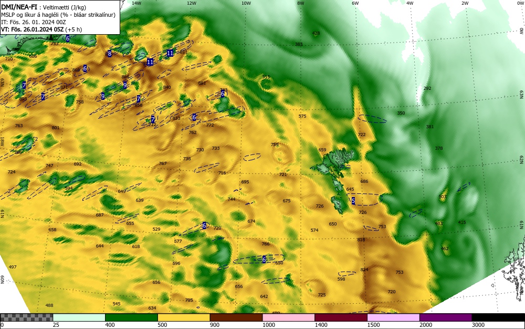
Task: Click the legend tick label '1400'
Action: point(321,325)
